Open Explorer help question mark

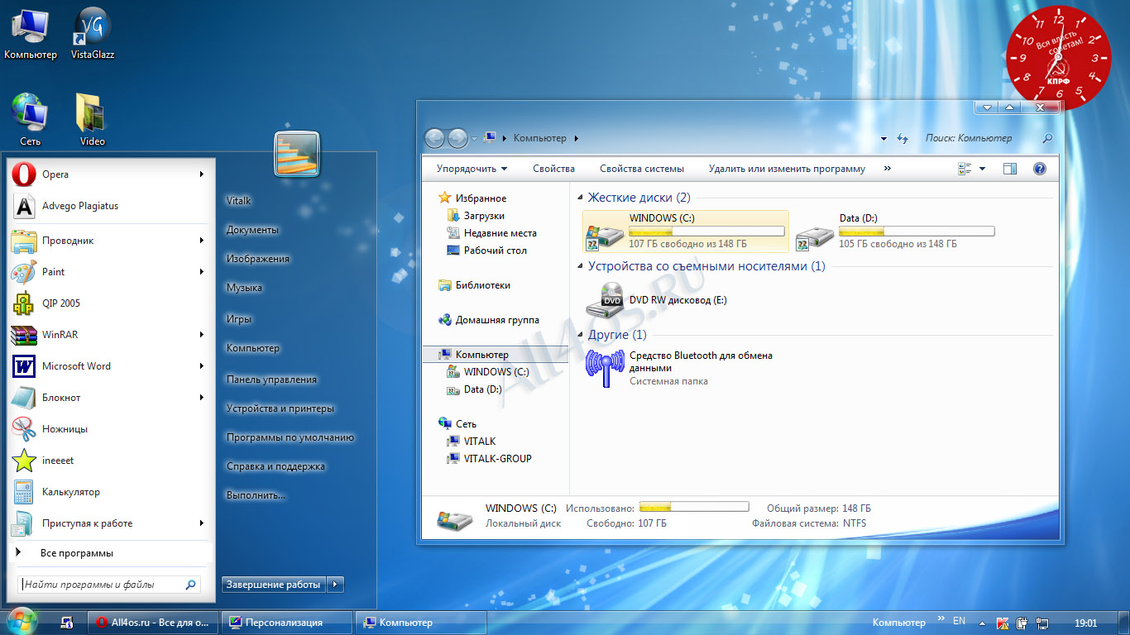click(1040, 169)
